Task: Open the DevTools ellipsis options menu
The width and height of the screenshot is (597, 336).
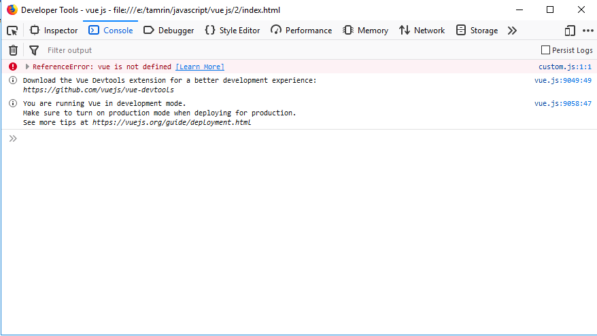Action: pos(587,31)
